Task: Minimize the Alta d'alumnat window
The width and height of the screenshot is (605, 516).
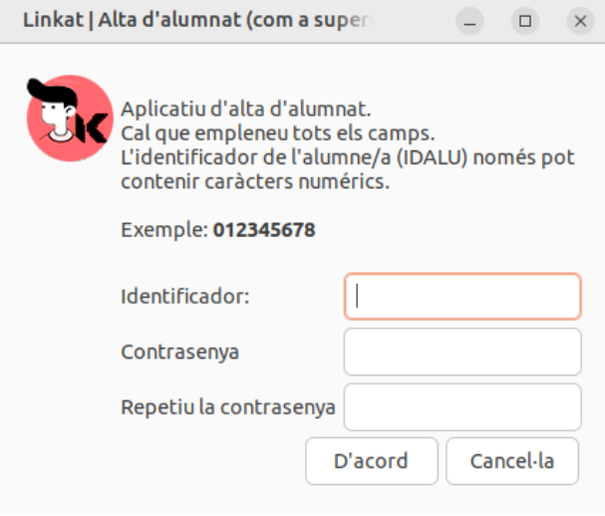Action: coord(472,21)
